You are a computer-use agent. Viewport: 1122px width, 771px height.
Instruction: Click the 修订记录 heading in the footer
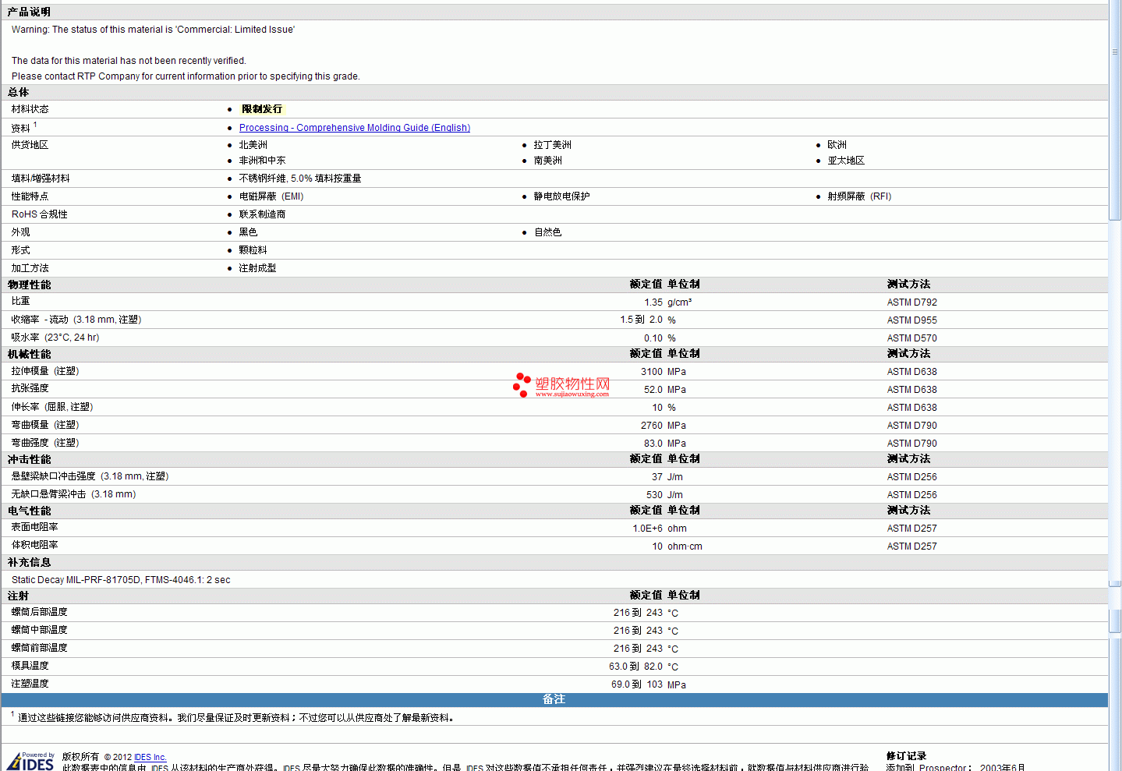tap(906, 755)
